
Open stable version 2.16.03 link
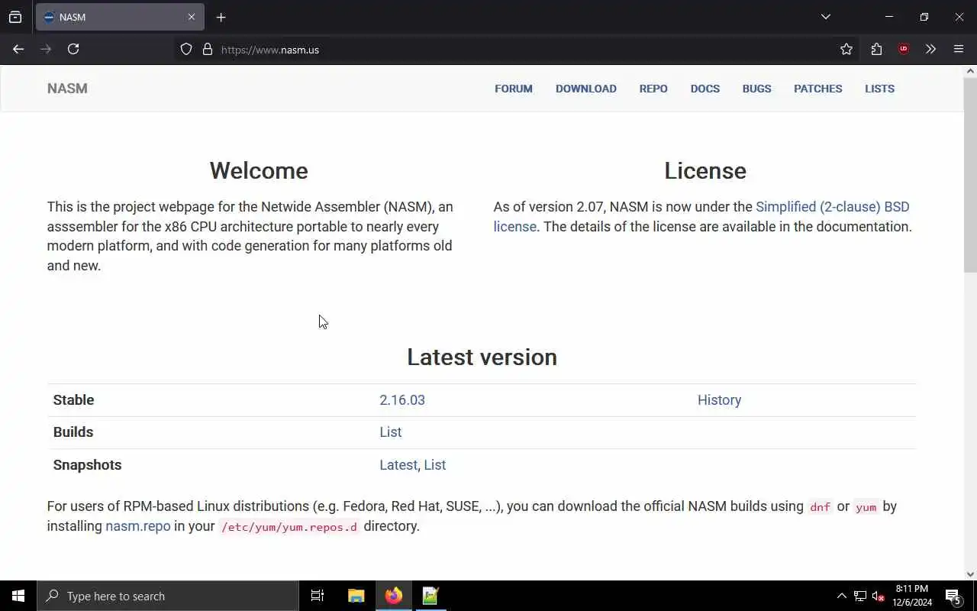pyautogui.click(x=402, y=400)
